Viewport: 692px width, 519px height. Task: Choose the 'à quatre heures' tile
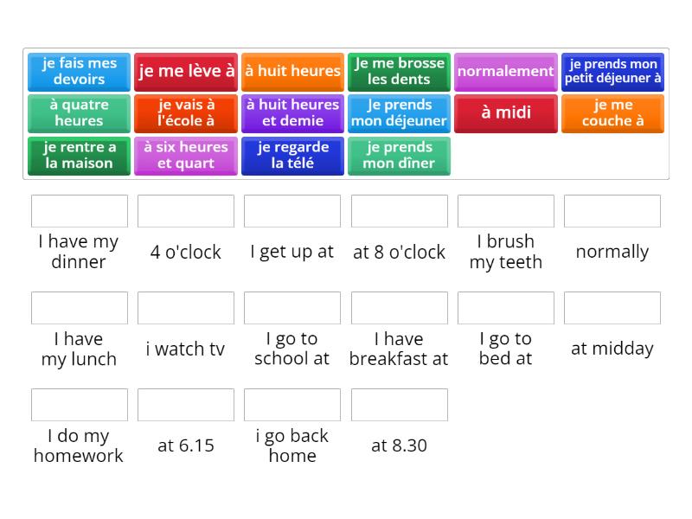[79, 113]
